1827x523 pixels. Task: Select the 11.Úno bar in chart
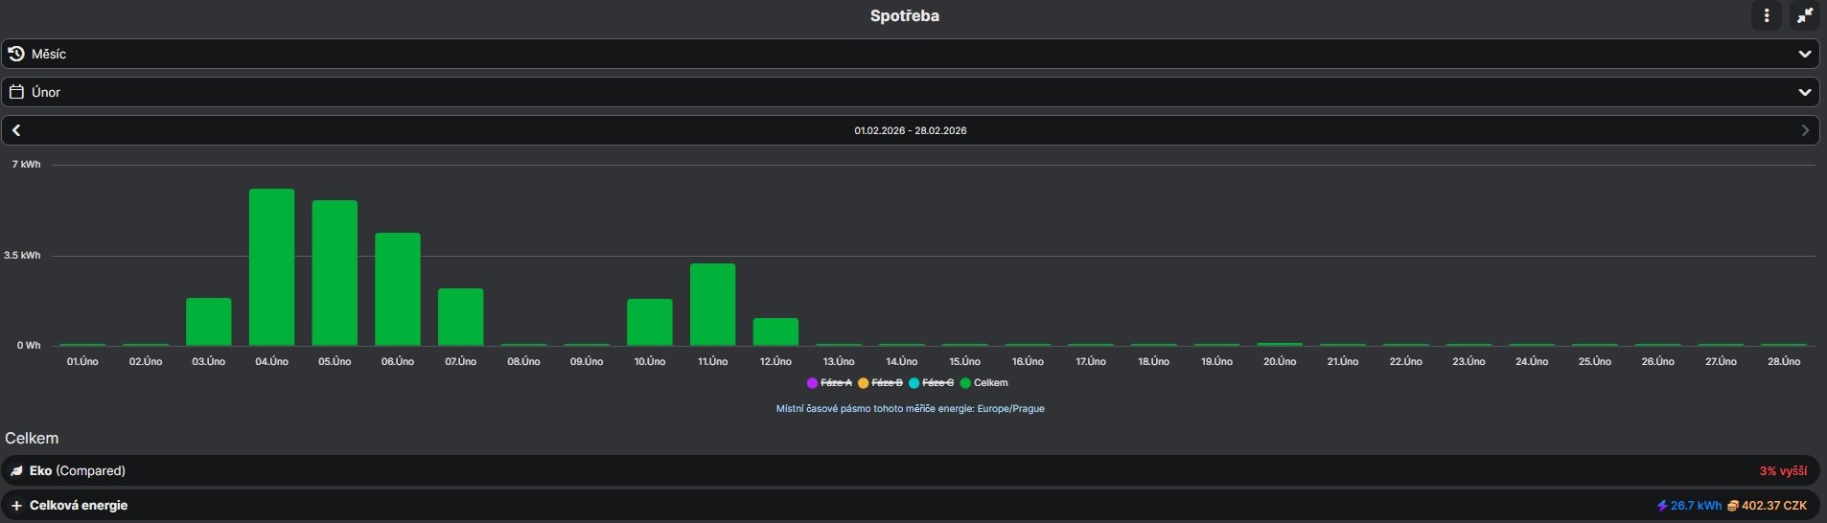(x=712, y=305)
